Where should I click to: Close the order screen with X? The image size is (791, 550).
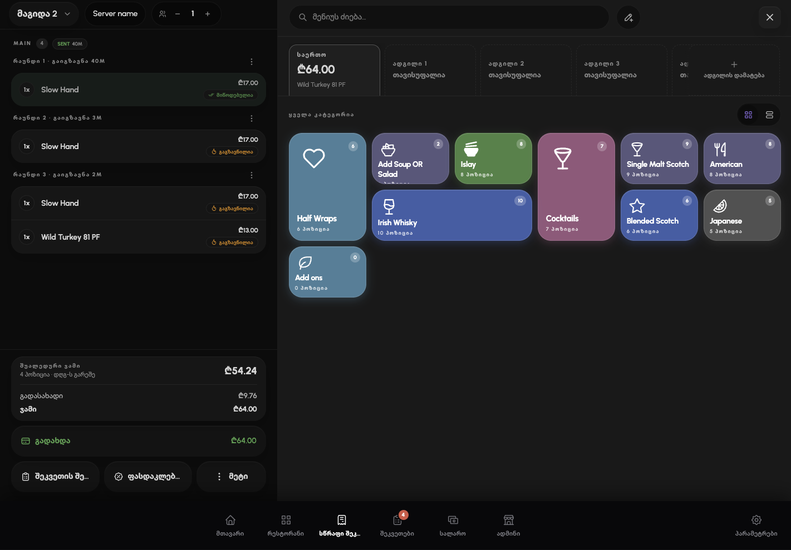(770, 17)
